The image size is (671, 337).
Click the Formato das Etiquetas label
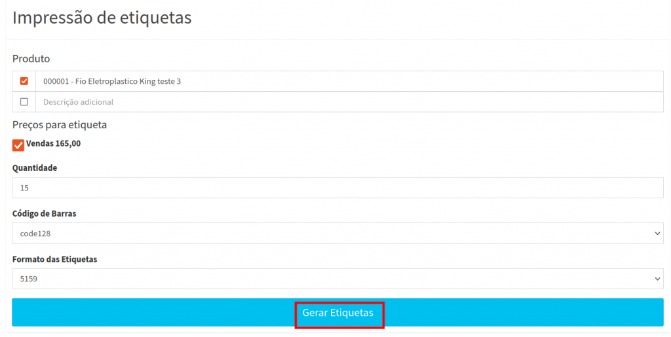pyautogui.click(x=54, y=260)
